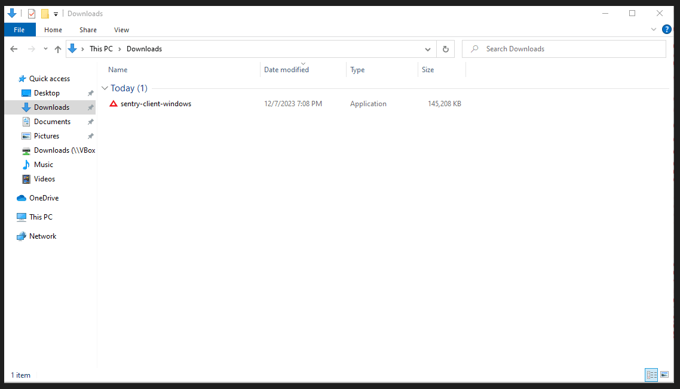Click the Search Downloads field
The height and width of the screenshot is (389, 680).
(x=563, y=49)
